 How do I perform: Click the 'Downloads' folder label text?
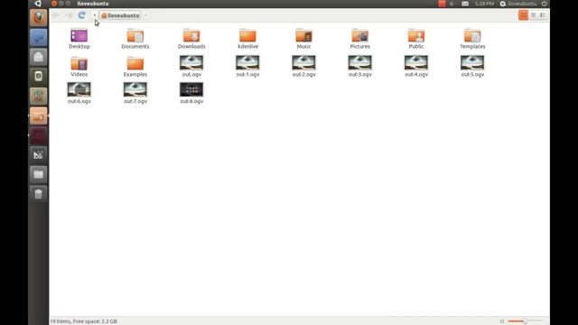coord(191,46)
